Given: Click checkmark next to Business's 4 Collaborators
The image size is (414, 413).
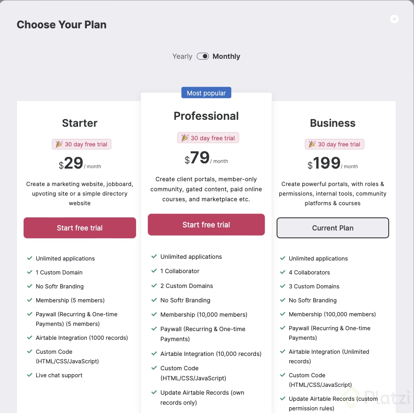Looking at the screenshot, I should tap(283, 272).
